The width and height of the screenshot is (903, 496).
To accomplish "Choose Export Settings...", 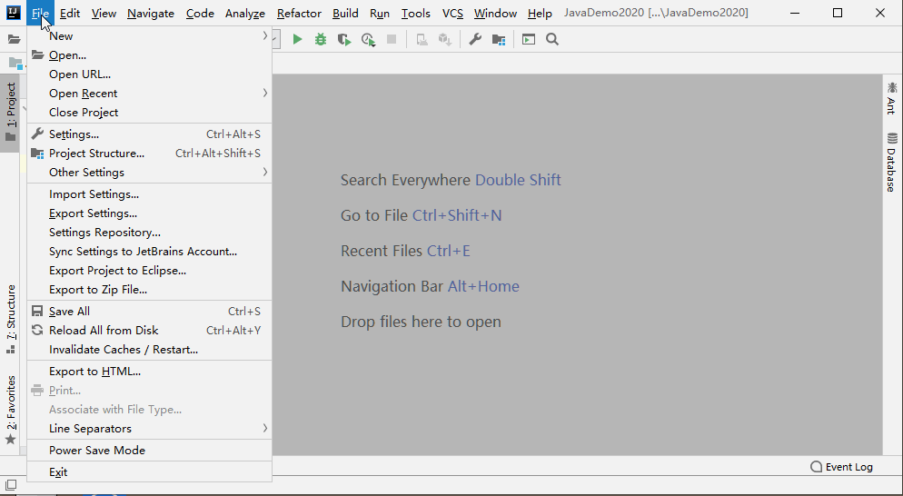I will (150, 213).
